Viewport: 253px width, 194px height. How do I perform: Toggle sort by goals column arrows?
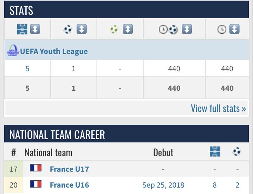pos(82,29)
